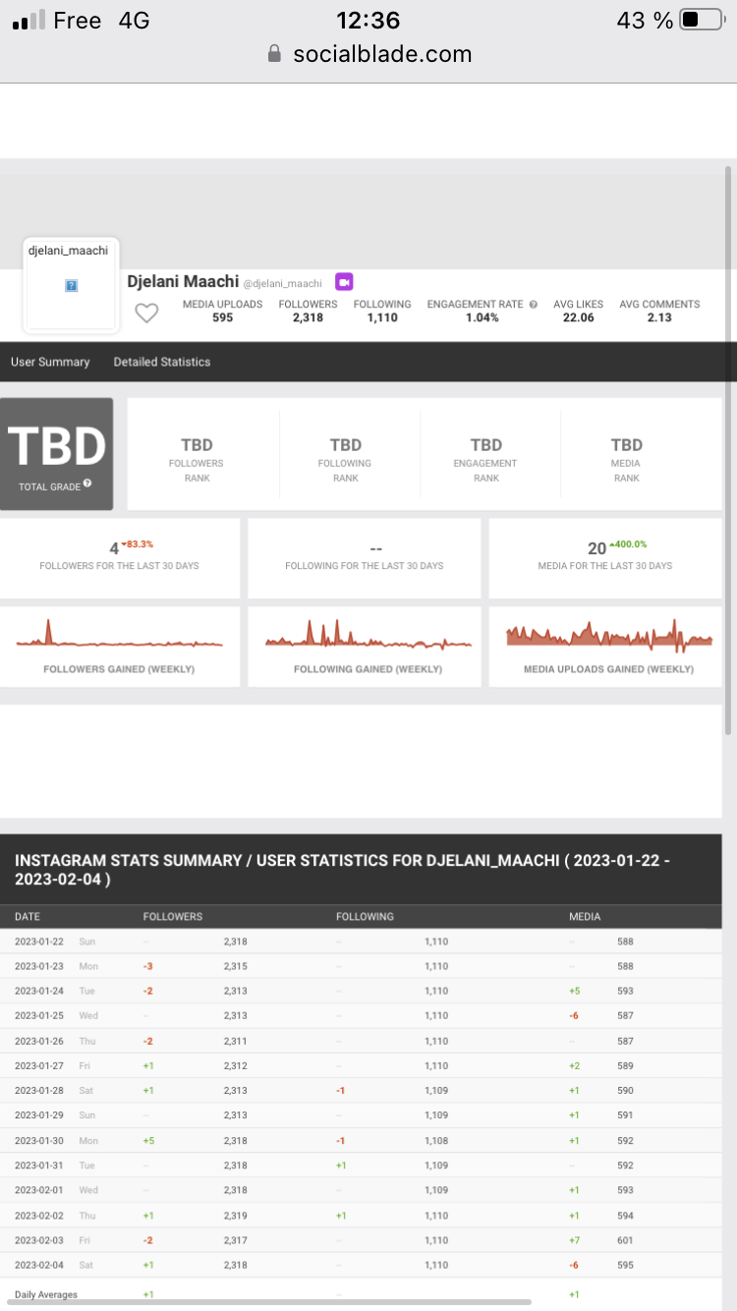This screenshot has width=737, height=1311.
Task: Tap the TBD Media Rank cell
Action: (627, 459)
